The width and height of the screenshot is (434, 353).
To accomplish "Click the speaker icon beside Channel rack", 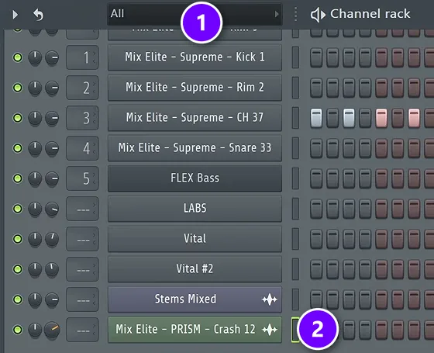I will (x=318, y=15).
